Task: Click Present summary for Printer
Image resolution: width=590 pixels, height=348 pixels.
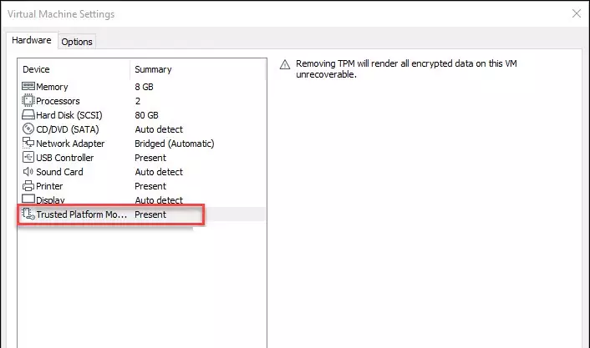Action: coord(150,186)
